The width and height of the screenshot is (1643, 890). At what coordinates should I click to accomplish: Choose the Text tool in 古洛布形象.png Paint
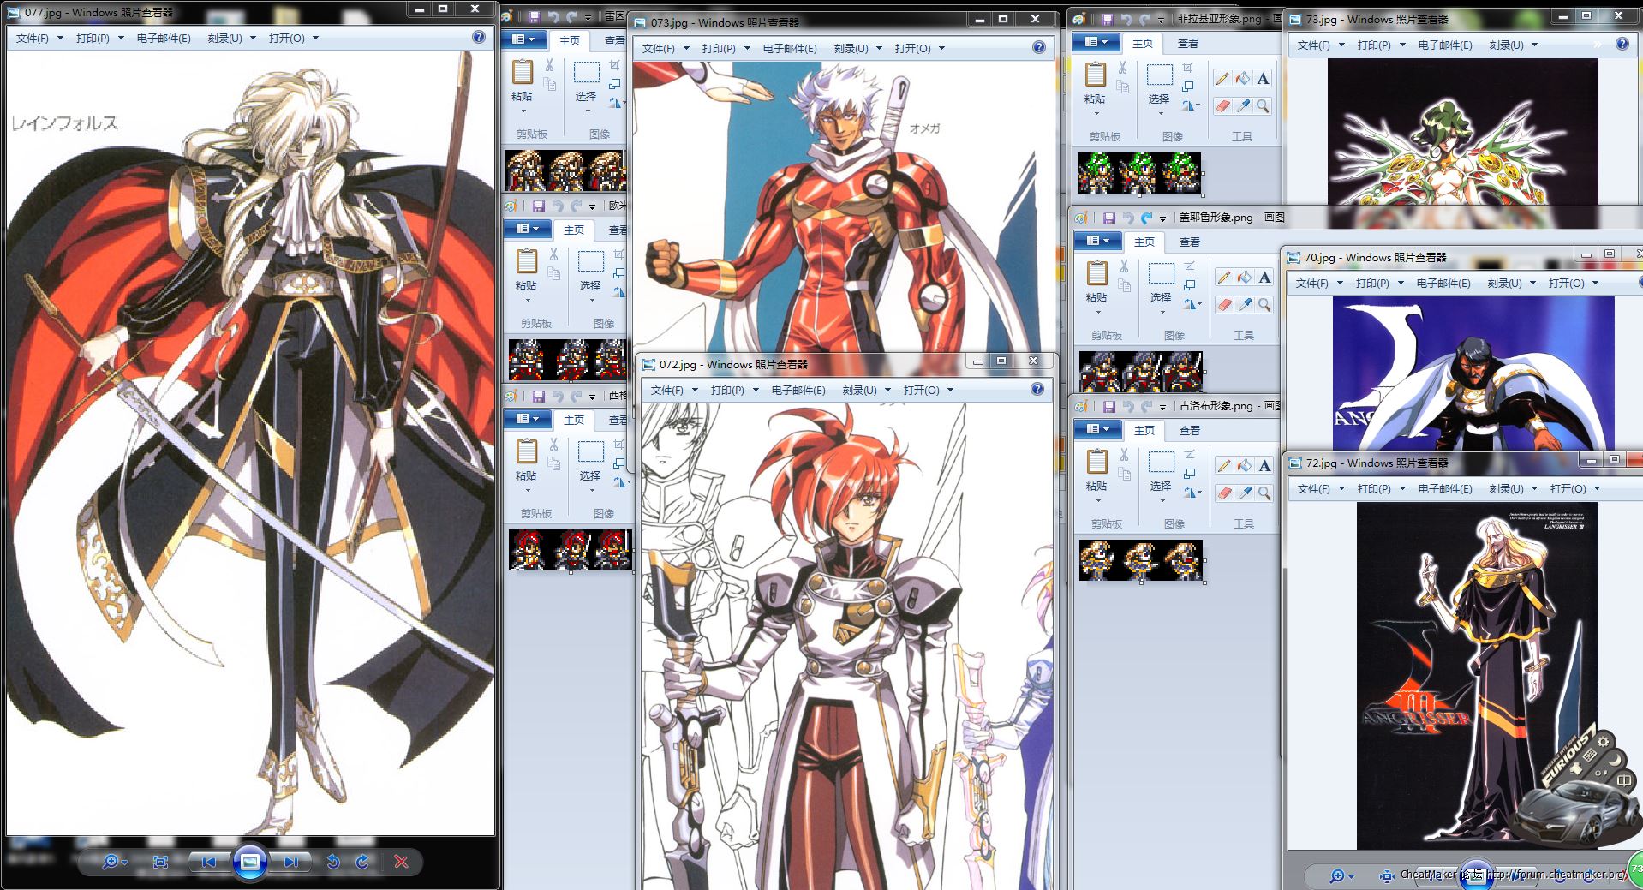[1264, 466]
